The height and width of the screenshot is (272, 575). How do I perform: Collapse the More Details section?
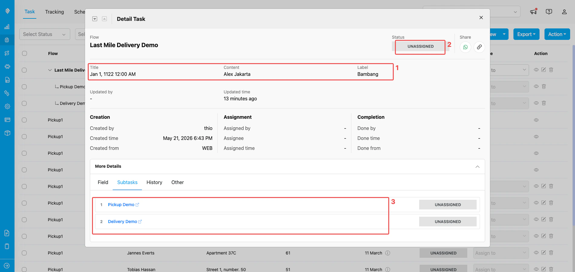tap(477, 167)
